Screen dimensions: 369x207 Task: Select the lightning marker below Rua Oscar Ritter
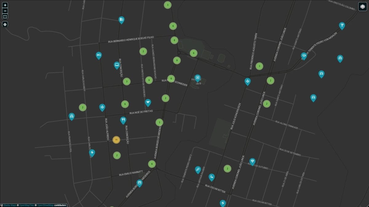223,203
